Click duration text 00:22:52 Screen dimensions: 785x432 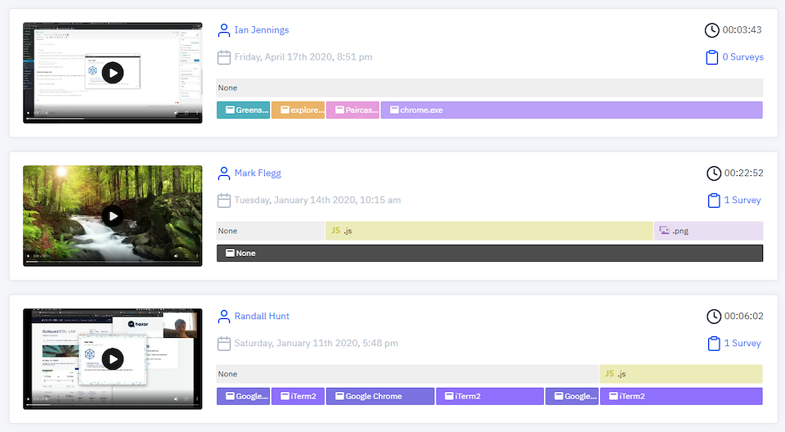(743, 173)
